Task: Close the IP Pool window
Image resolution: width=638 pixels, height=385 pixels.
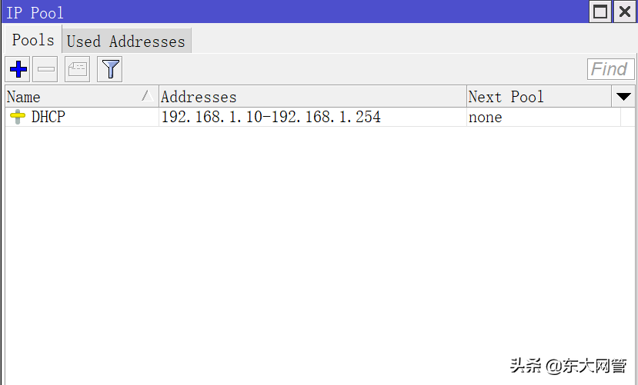Action: pyautogui.click(x=624, y=12)
